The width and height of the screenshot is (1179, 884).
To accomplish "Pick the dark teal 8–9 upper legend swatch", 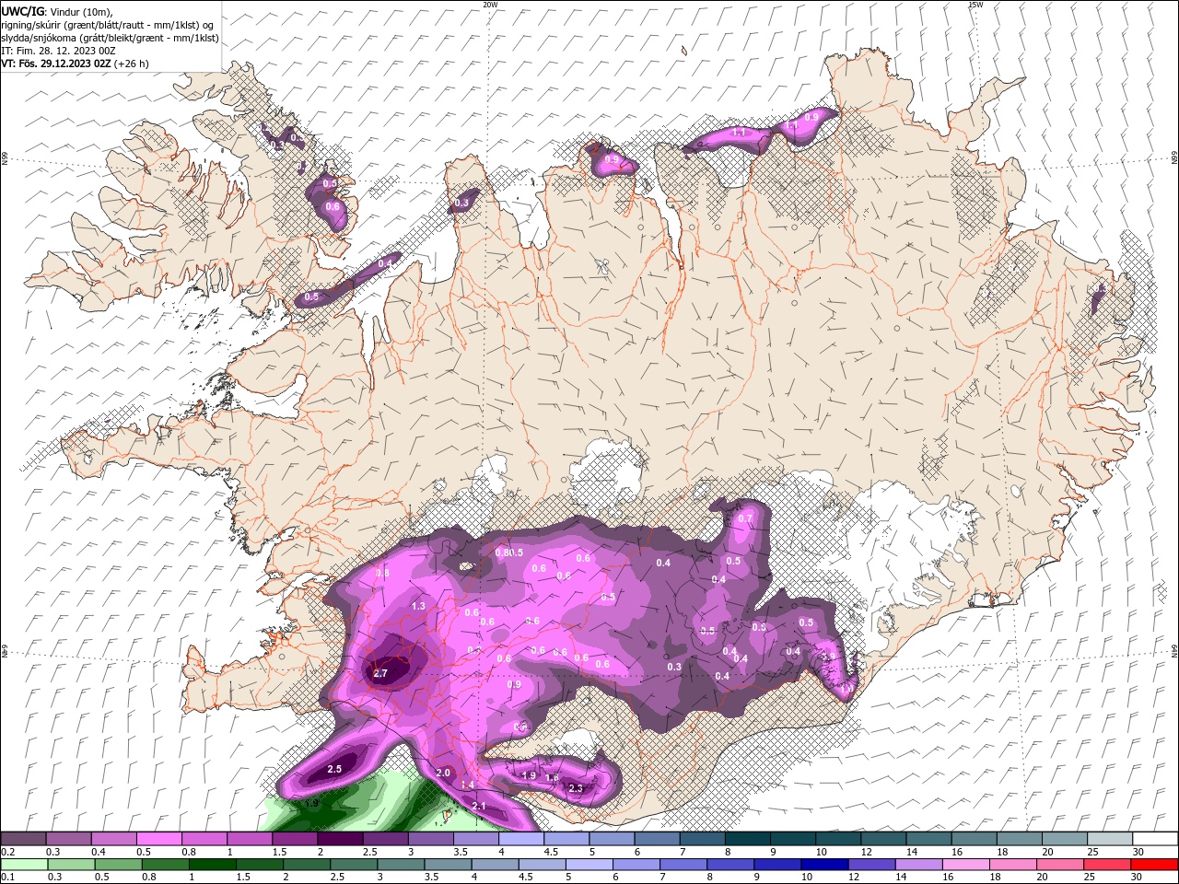I will [x=747, y=839].
